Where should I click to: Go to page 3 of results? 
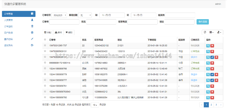tap(216, 105)
